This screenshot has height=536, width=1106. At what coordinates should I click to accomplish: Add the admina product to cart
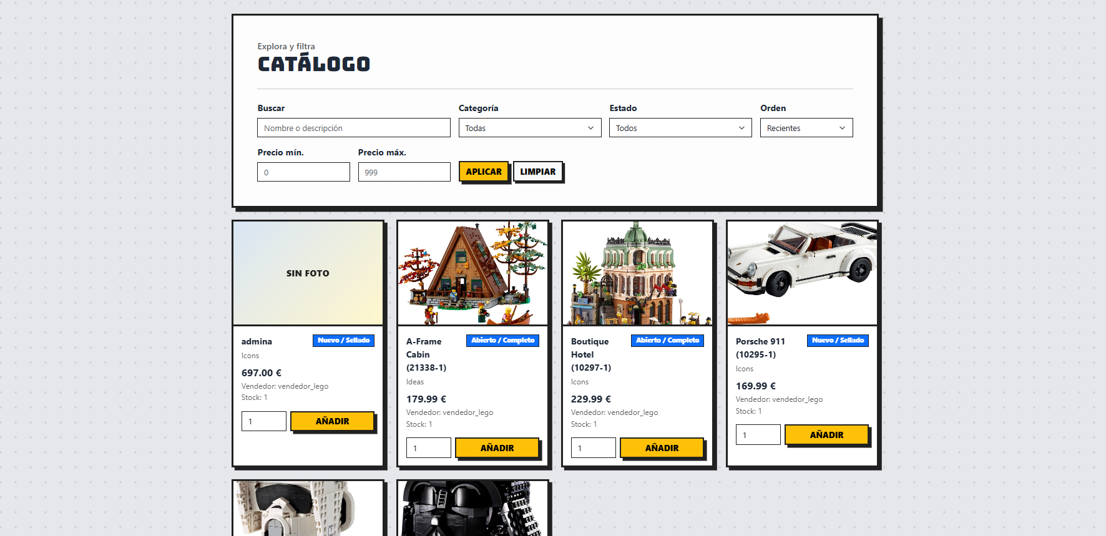[x=332, y=421]
